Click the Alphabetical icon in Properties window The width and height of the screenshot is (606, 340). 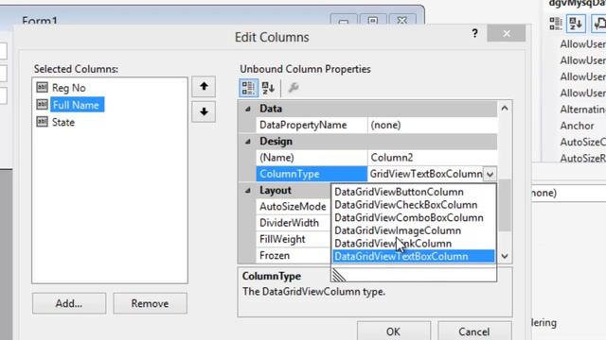coord(576,24)
